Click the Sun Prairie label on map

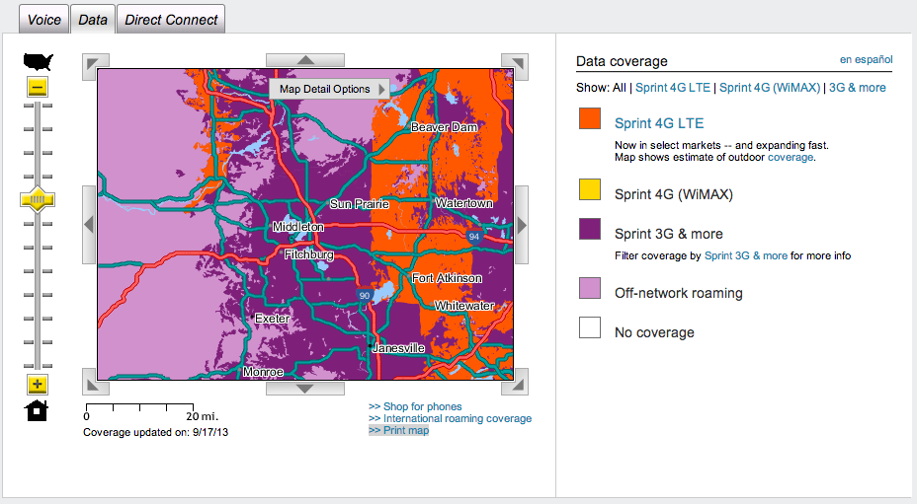click(x=359, y=204)
